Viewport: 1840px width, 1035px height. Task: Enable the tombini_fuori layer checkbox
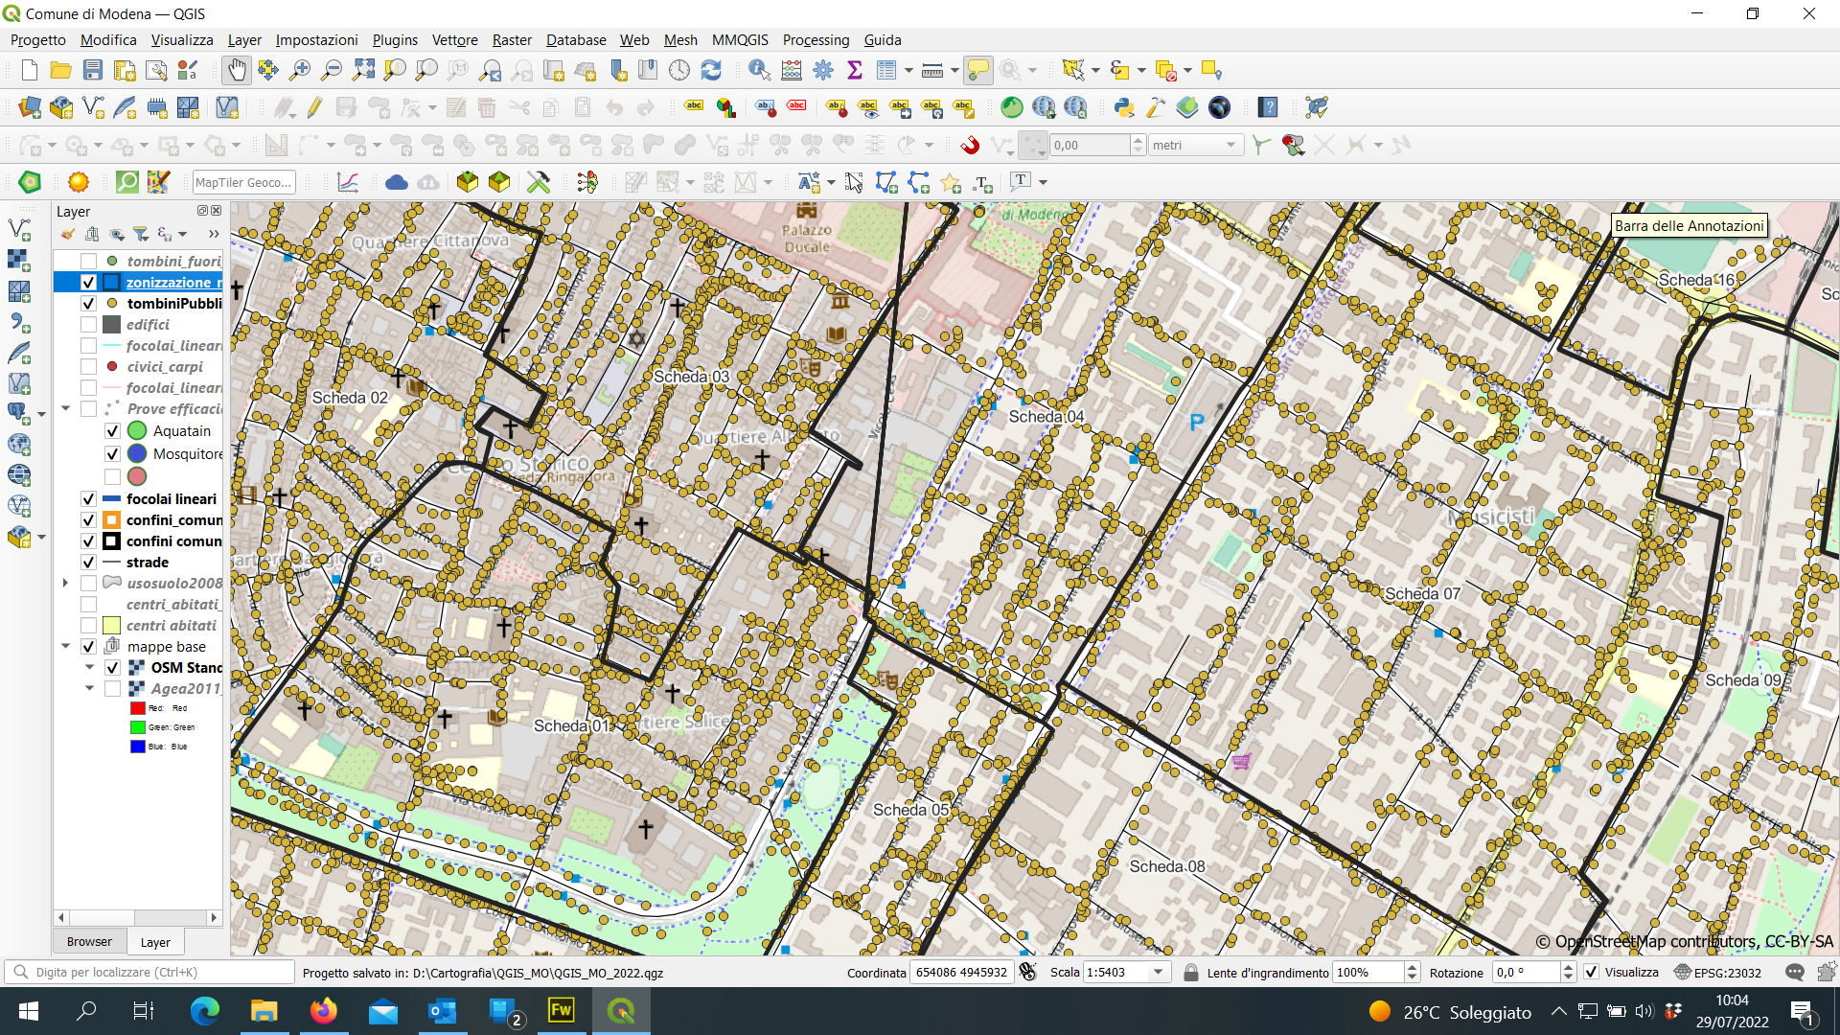click(x=89, y=261)
